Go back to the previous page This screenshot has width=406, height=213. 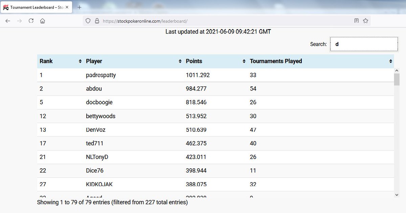coord(8,21)
